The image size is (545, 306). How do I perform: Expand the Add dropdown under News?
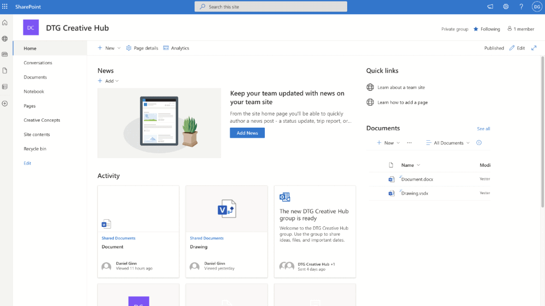pyautogui.click(x=108, y=81)
